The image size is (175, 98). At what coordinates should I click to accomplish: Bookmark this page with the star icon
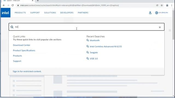(x=162, y=5)
